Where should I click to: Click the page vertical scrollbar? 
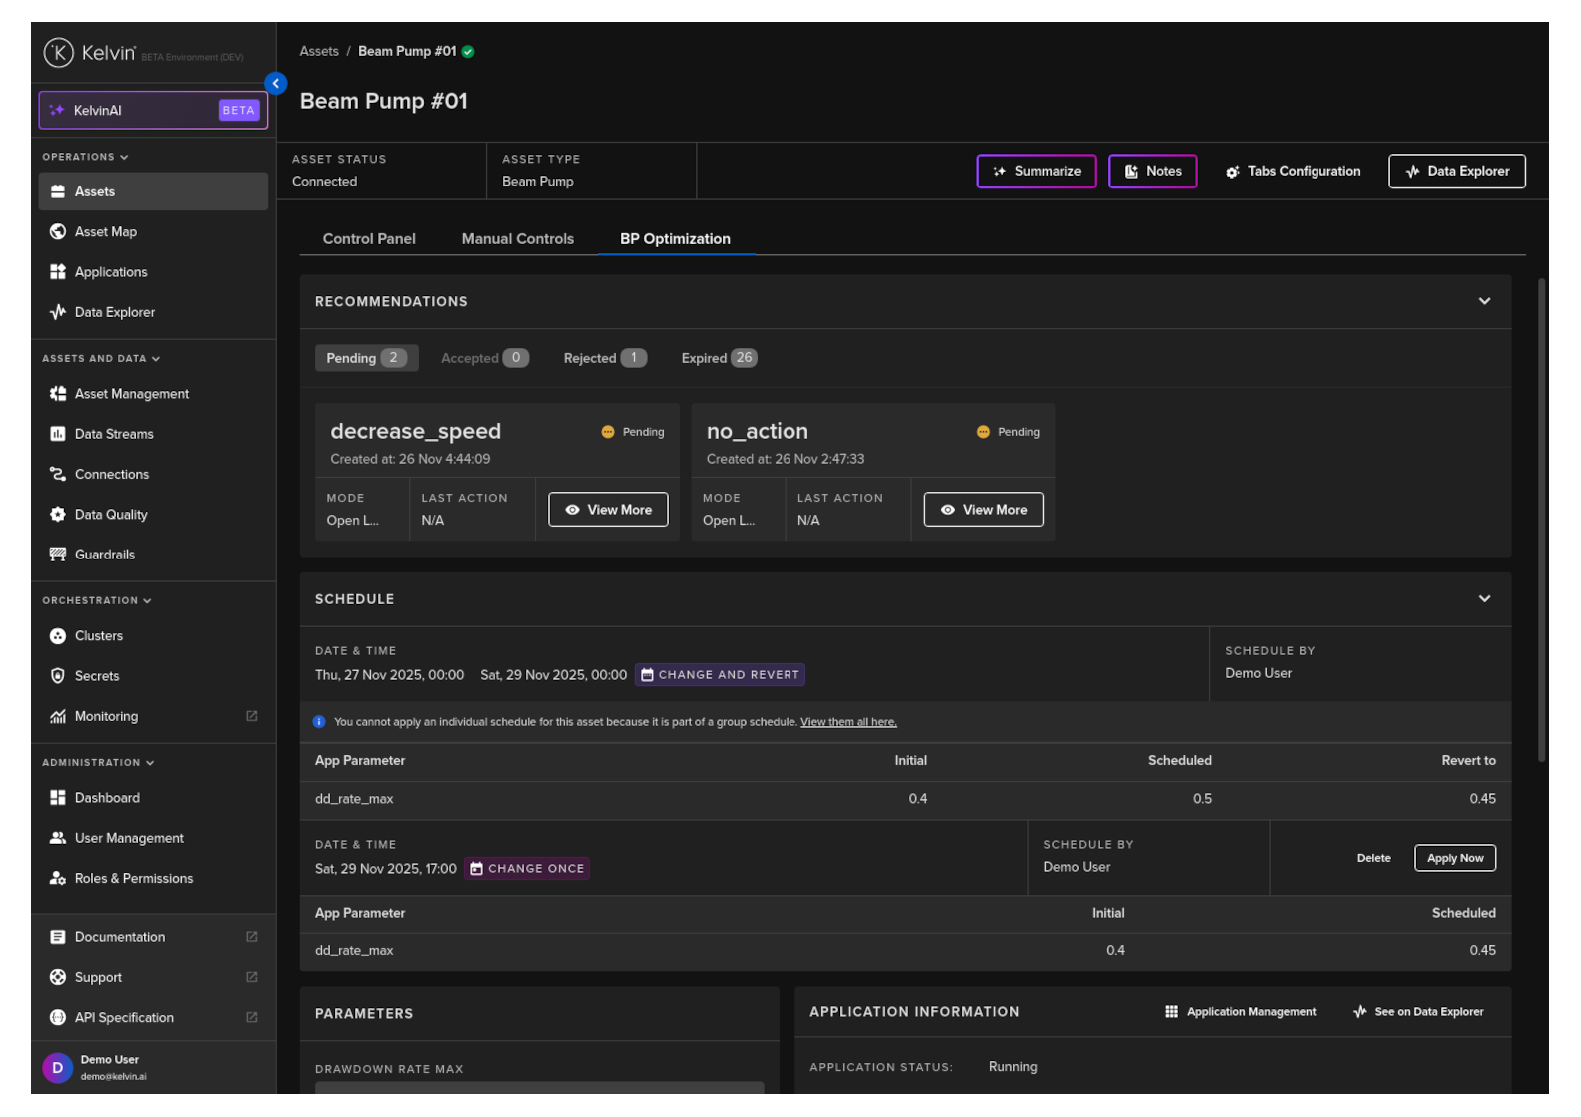[x=1541, y=519]
